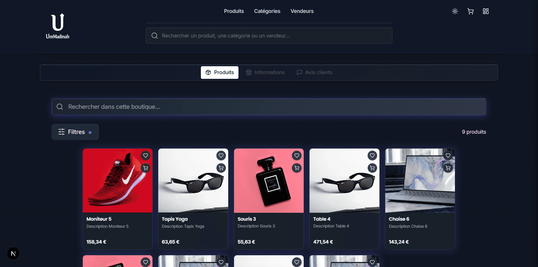Add Chaise 6 to cart
The width and height of the screenshot is (538, 267).
pyautogui.click(x=448, y=168)
